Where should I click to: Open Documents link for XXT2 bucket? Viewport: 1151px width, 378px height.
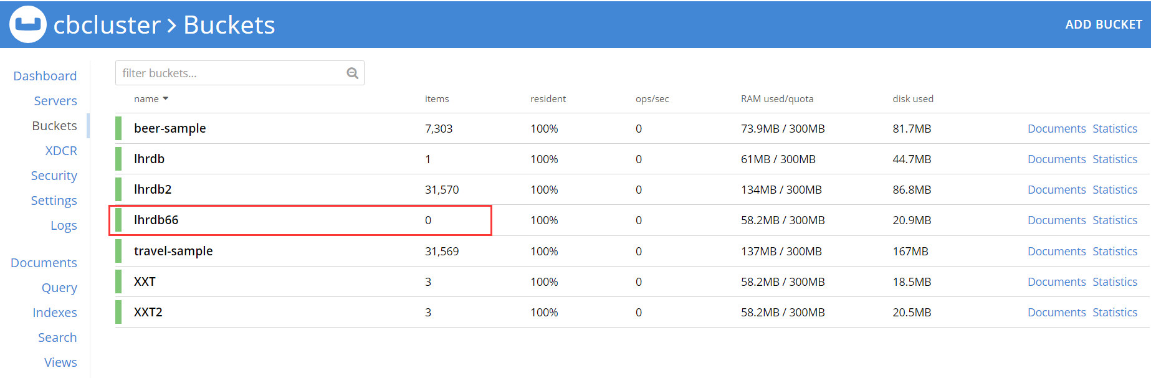[x=1056, y=312]
